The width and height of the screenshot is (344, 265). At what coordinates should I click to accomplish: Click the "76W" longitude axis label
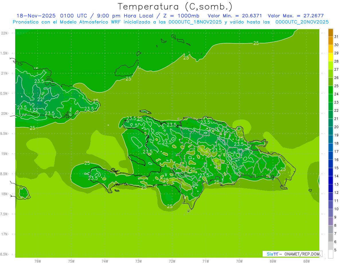38,261
